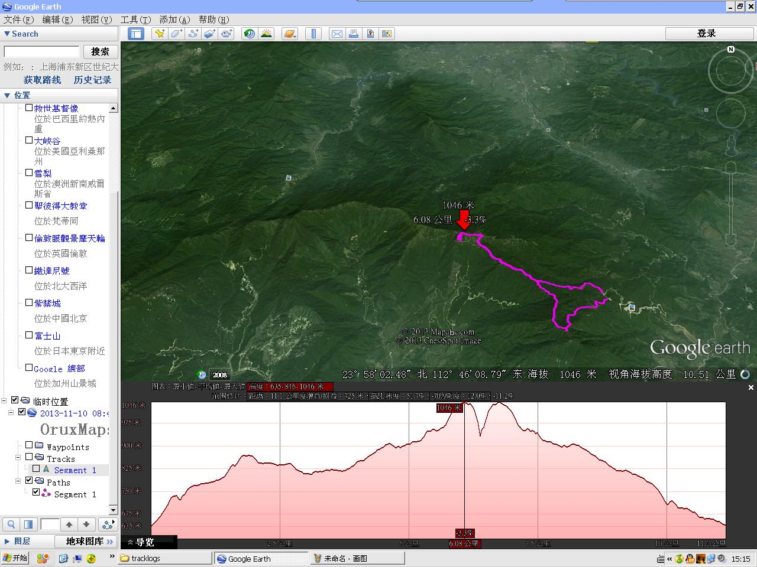Click the magnifier search icon below places list

[x=11, y=524]
